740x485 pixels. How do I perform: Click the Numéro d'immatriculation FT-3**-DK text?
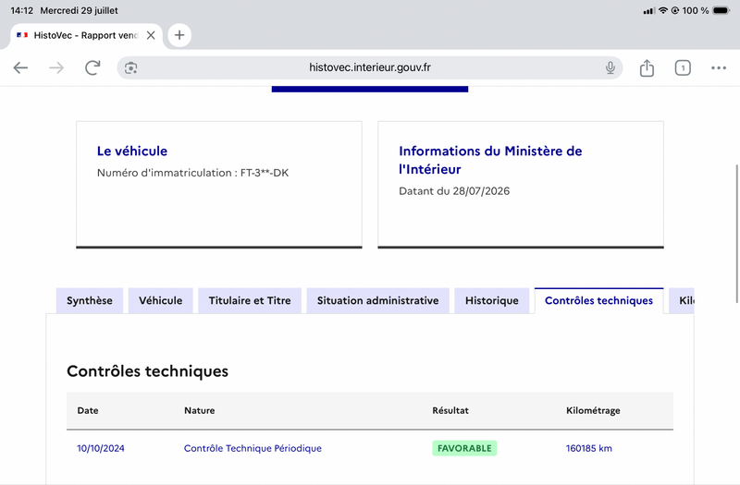coord(192,173)
